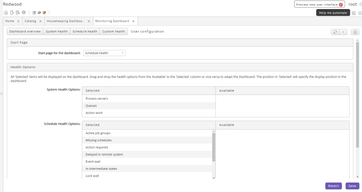Go to the Custom health tab
Viewport: 362px width, 192px height.
(x=114, y=31)
